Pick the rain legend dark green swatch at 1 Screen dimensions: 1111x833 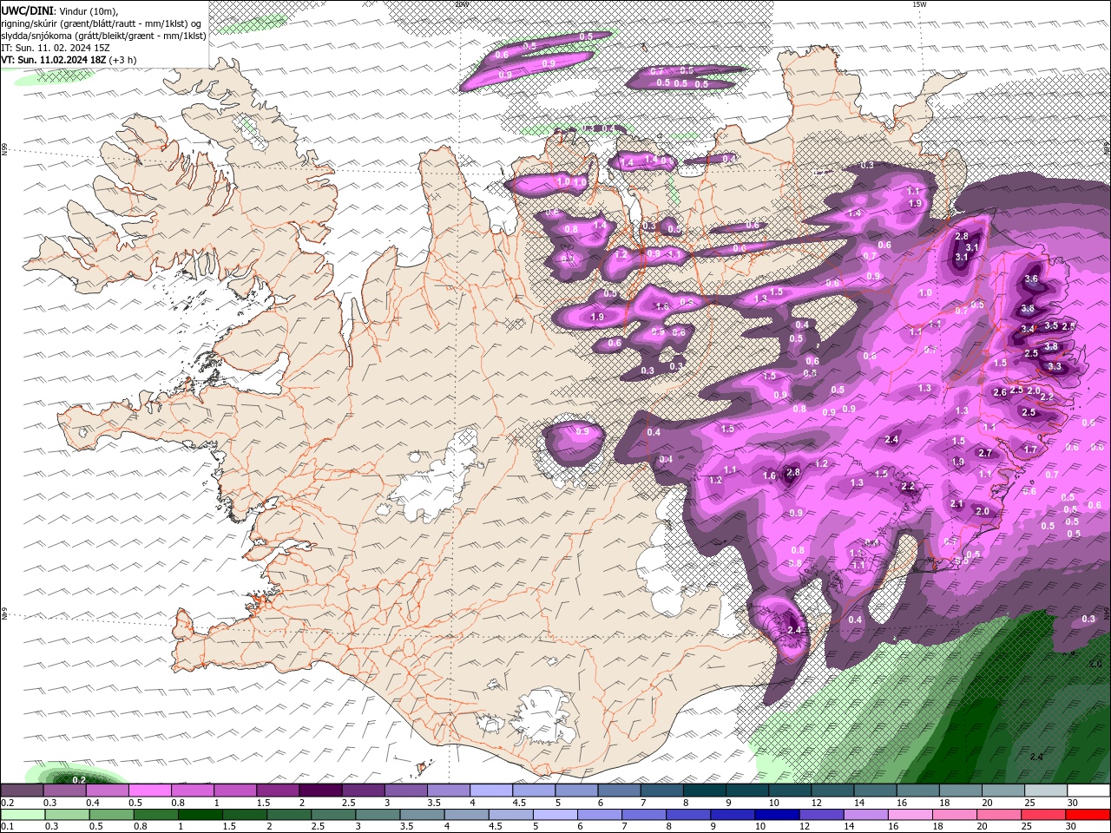click(200, 815)
